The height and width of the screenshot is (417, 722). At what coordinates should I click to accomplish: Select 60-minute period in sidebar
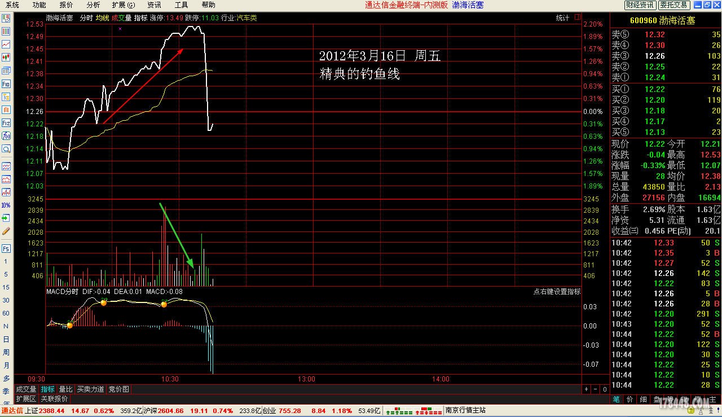point(6,313)
